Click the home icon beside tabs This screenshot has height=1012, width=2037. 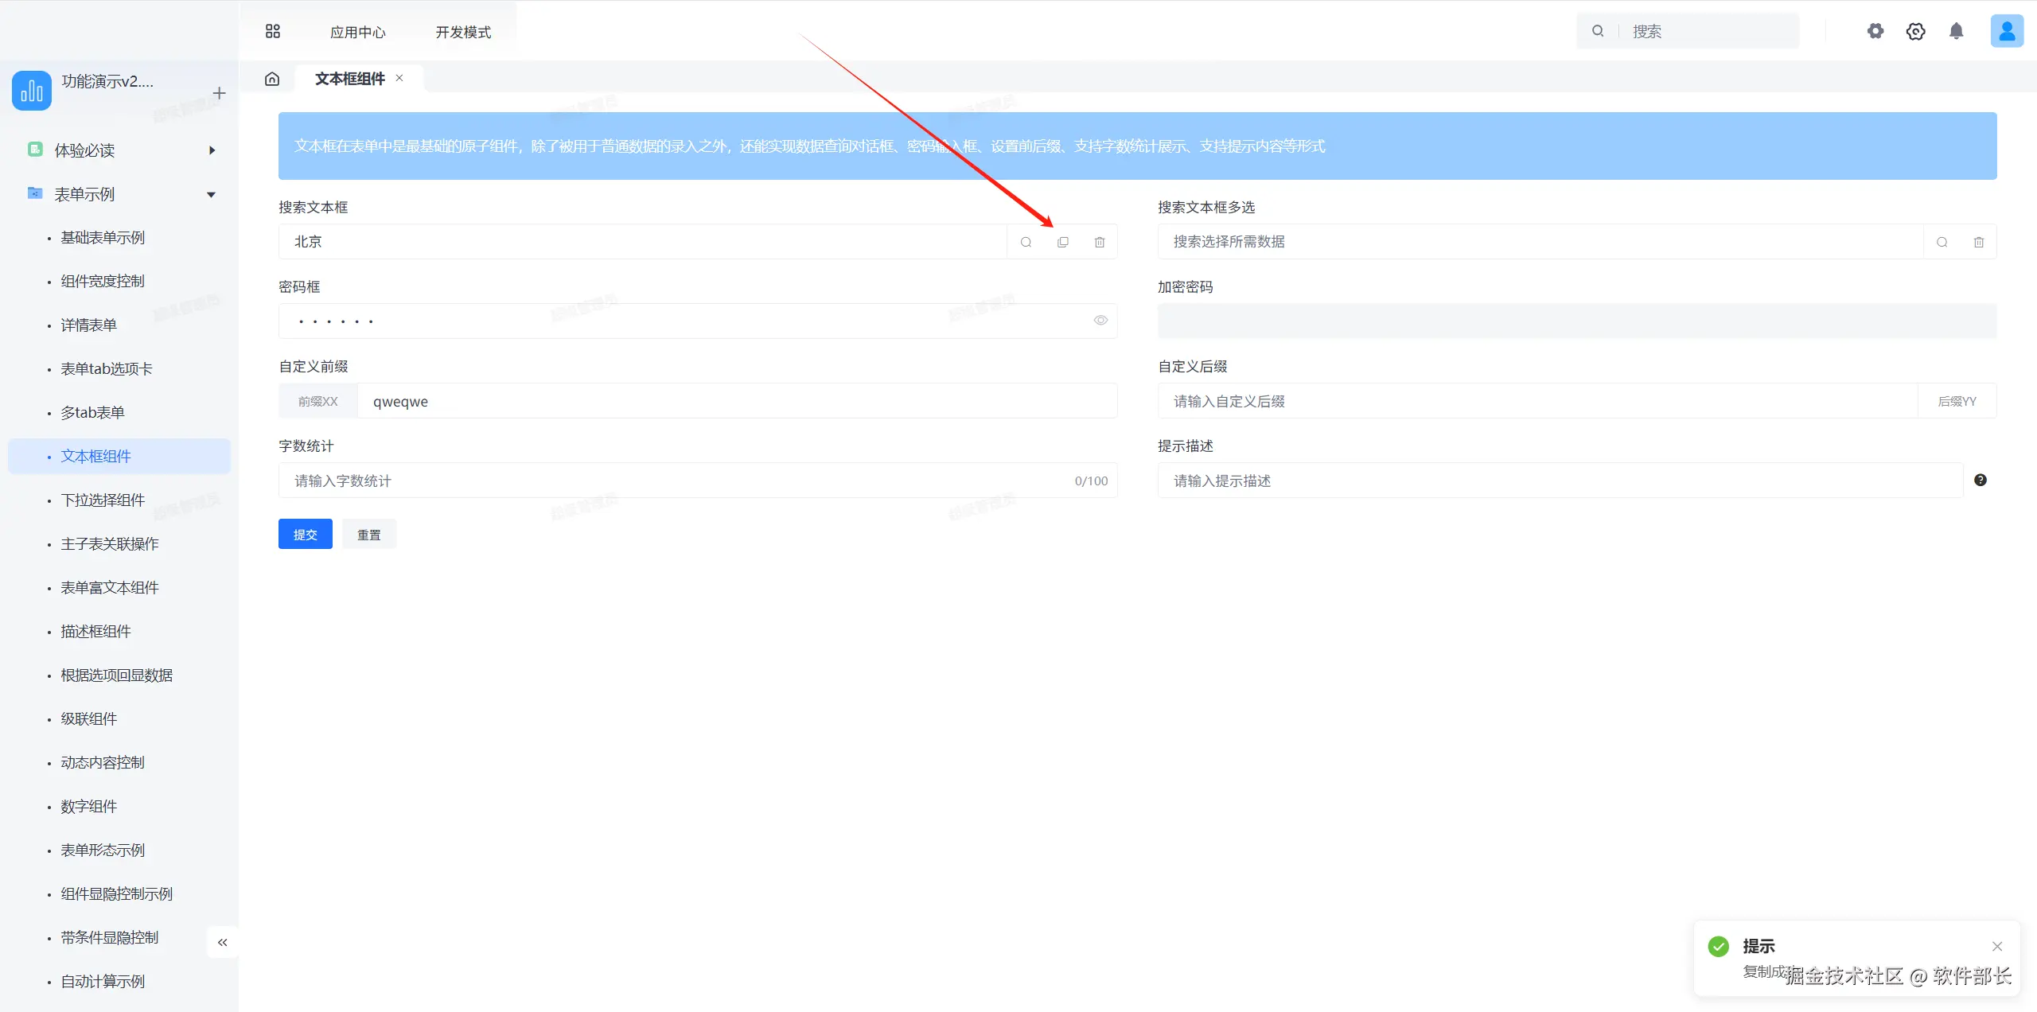pyautogui.click(x=272, y=79)
